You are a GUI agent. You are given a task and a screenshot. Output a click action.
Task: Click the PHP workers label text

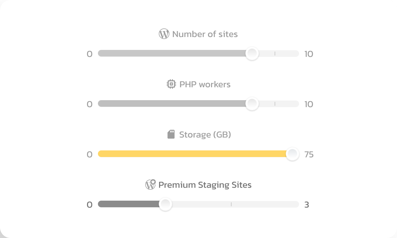(205, 84)
